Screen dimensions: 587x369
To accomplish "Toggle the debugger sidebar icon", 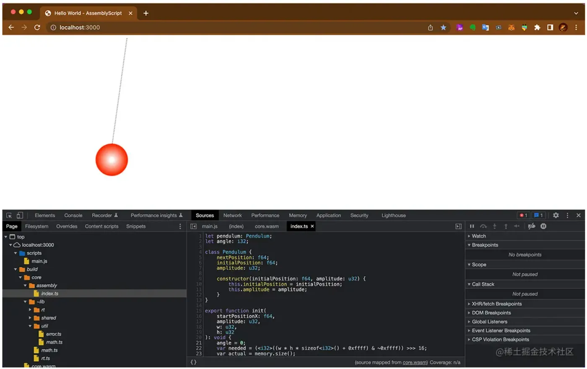I will tap(459, 226).
